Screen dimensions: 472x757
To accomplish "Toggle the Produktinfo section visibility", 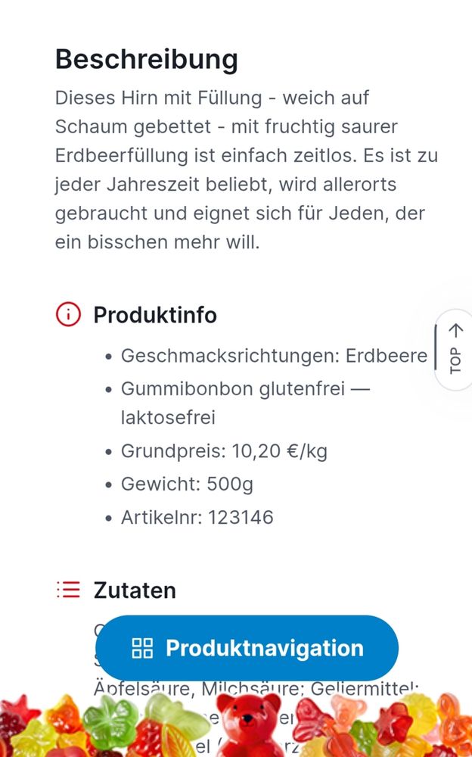I will (154, 315).
